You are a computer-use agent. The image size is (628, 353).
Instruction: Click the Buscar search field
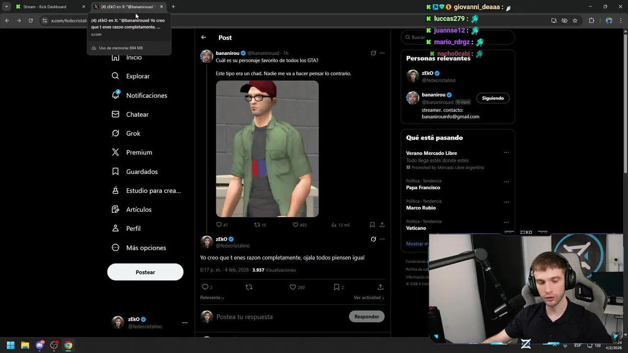coord(458,37)
